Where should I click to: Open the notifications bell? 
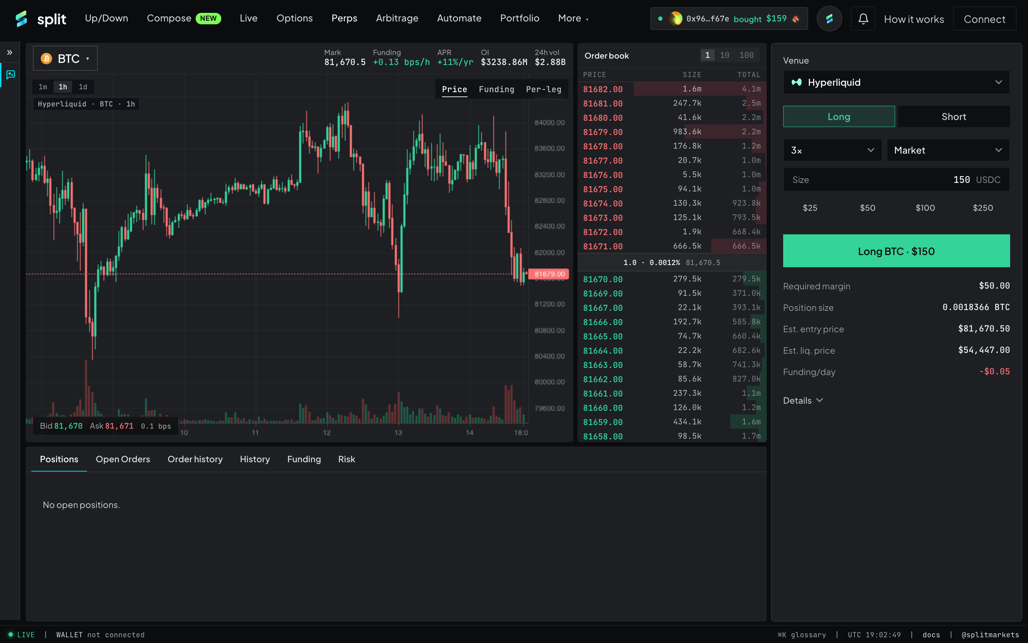863,19
